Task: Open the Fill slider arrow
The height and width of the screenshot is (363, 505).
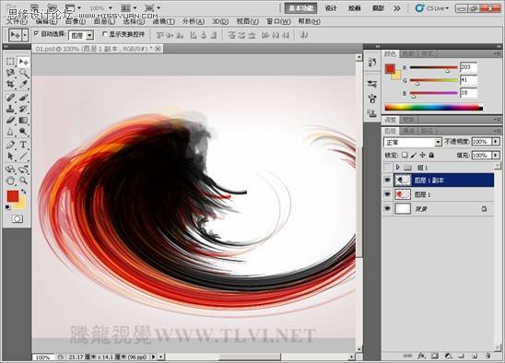Action: [x=496, y=156]
